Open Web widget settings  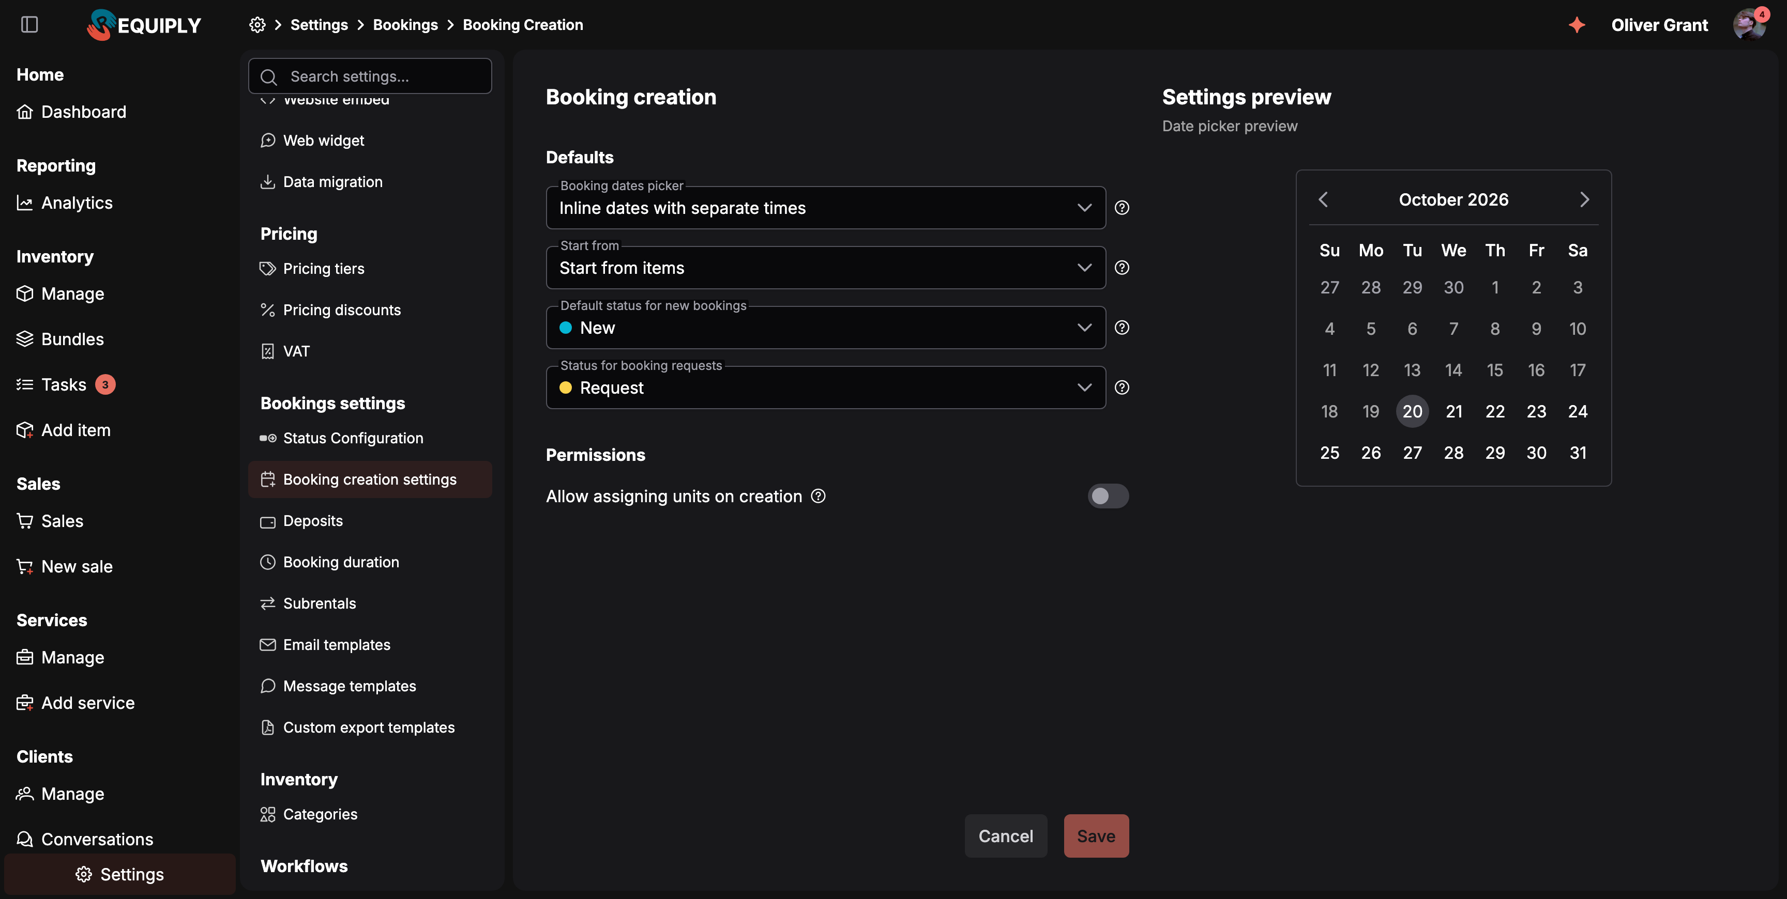pos(370,141)
